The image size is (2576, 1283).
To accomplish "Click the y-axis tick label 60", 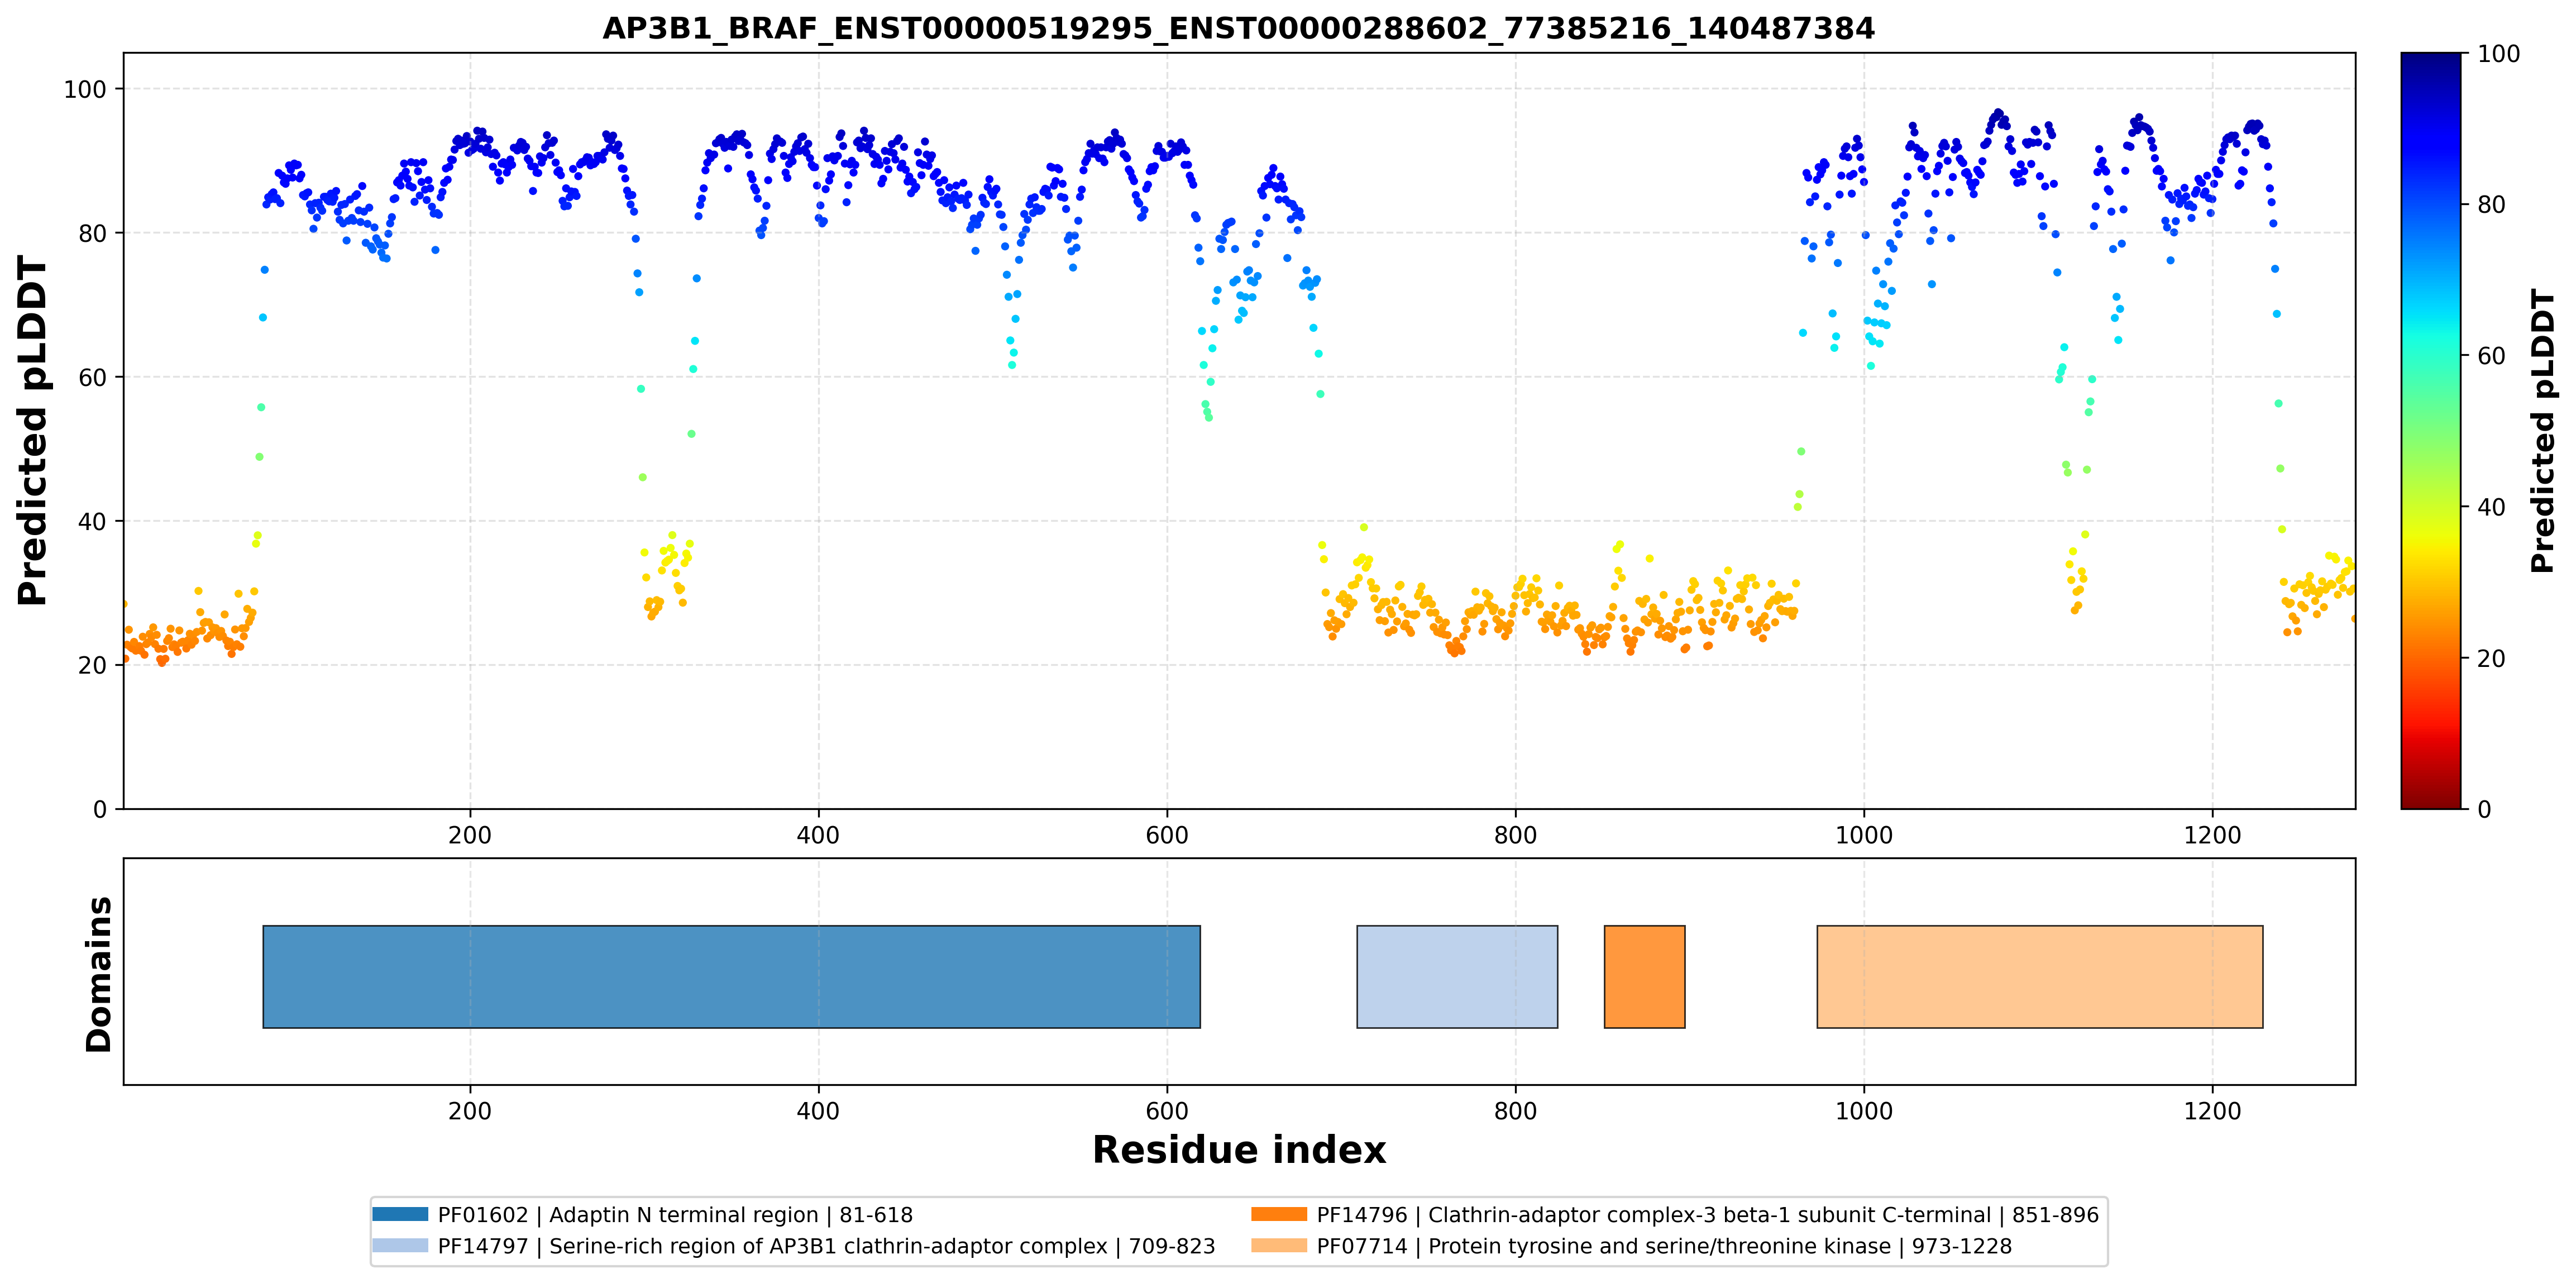I will [x=92, y=377].
